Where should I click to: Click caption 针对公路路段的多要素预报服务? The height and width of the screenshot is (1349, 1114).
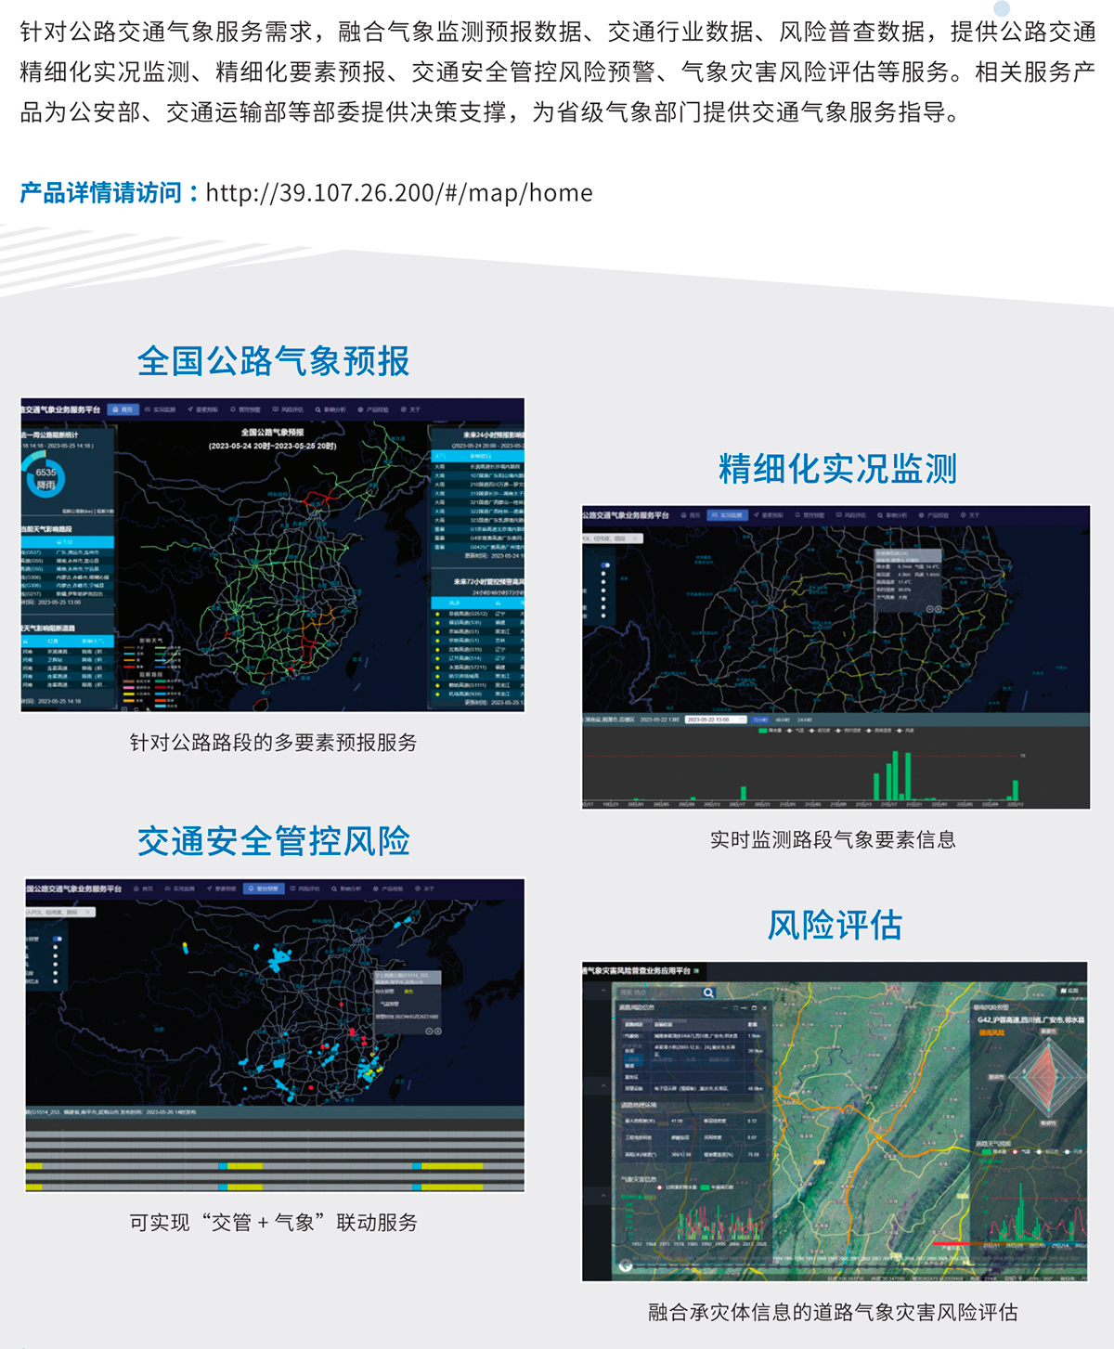[273, 743]
